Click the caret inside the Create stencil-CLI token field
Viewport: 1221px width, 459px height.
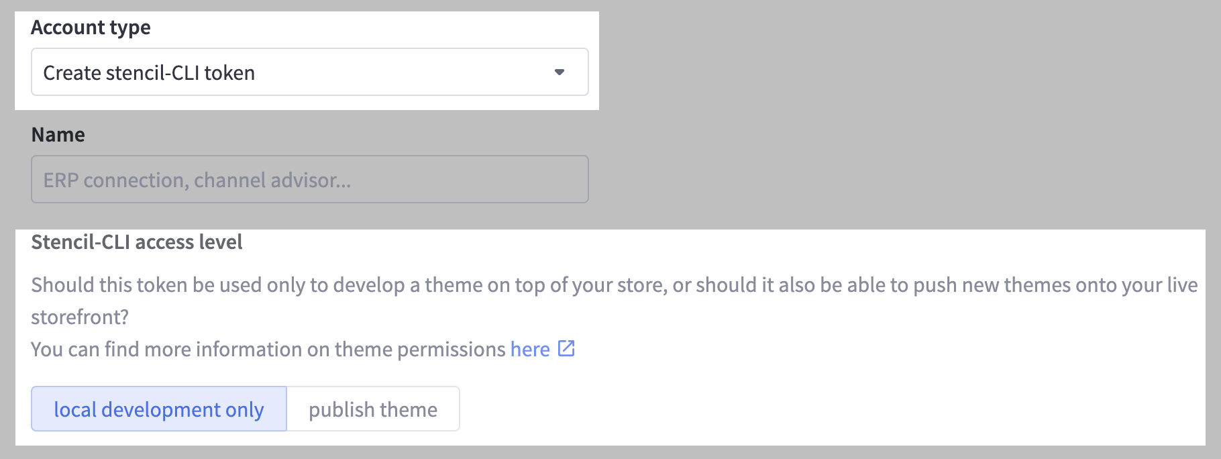coord(561,72)
